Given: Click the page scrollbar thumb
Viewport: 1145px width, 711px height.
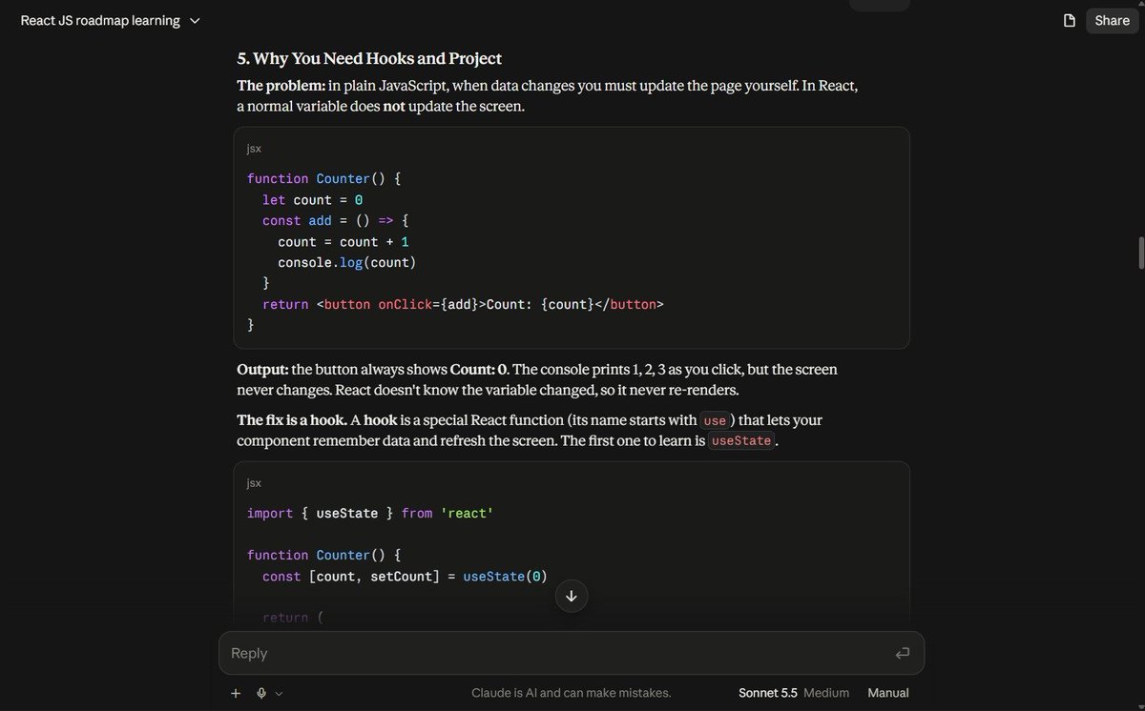Looking at the screenshot, I should coord(1140,253).
